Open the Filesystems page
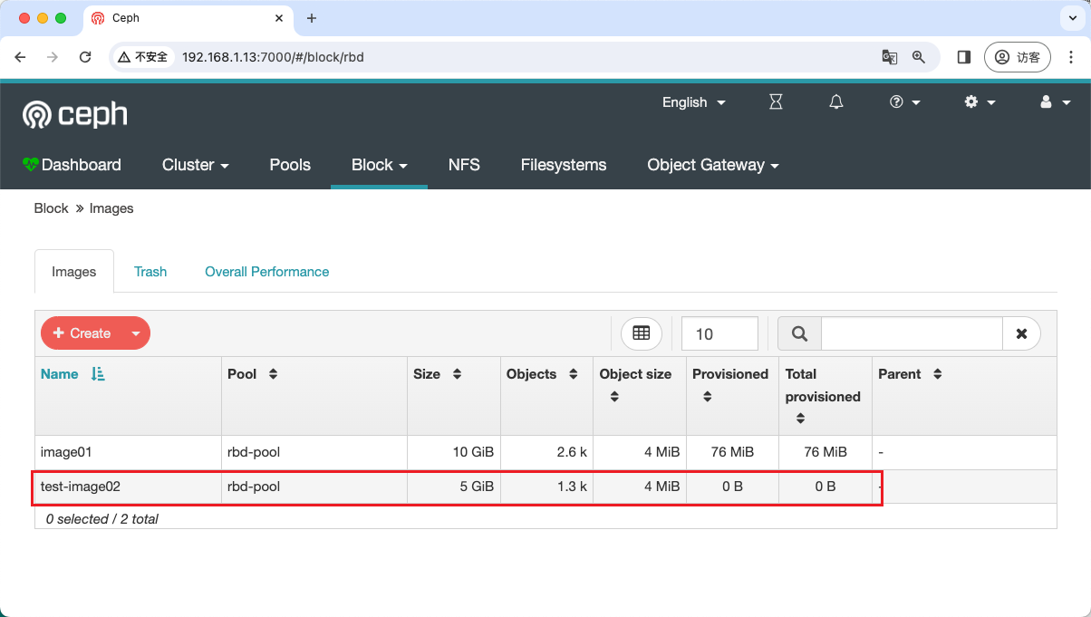Screen dimensions: 1091x617 click(x=564, y=165)
